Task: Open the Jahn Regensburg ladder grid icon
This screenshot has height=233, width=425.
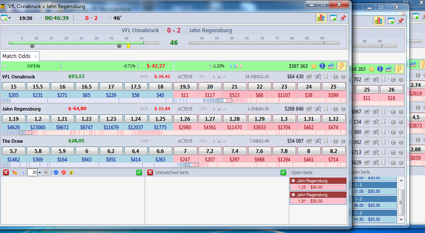Action: [326, 109]
